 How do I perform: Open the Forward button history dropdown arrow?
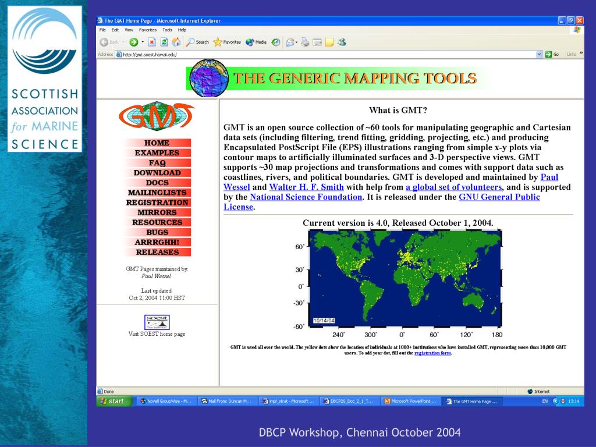pos(143,42)
